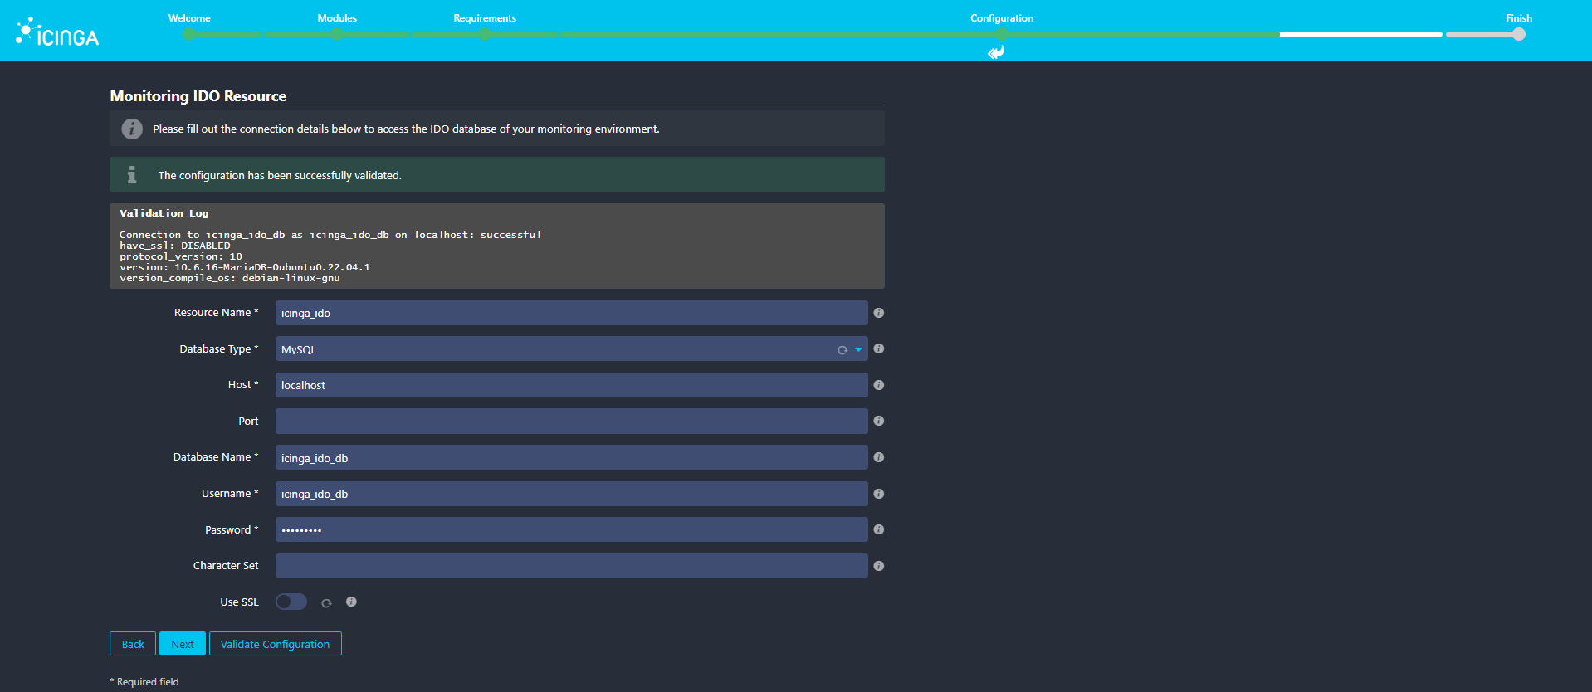Click info icon beside Password field
This screenshot has height=692, width=1592.
(x=878, y=529)
